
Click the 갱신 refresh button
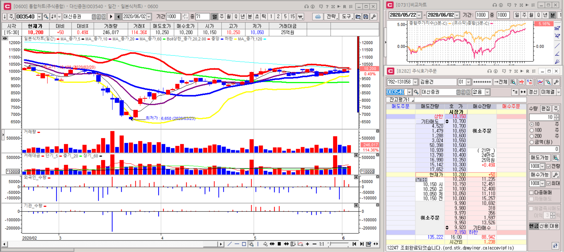533,92
